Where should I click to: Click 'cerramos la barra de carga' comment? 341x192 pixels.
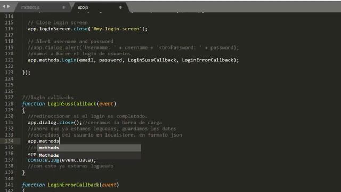click(122, 122)
